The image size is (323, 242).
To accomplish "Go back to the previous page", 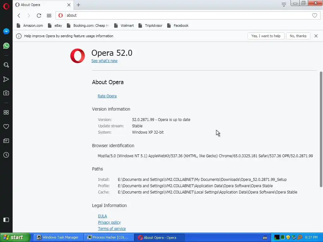I will click(19, 15).
